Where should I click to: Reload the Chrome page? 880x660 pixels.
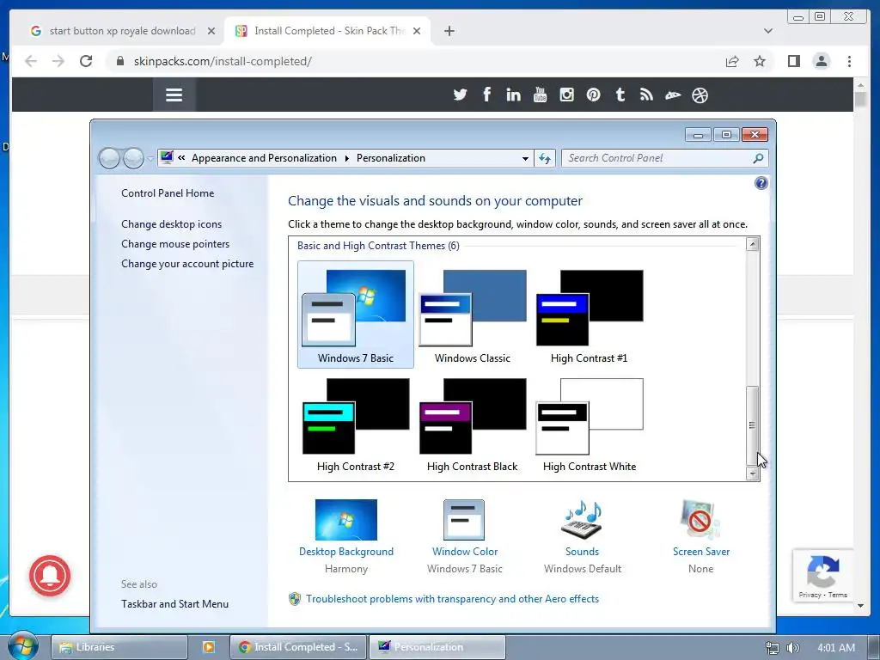86,61
